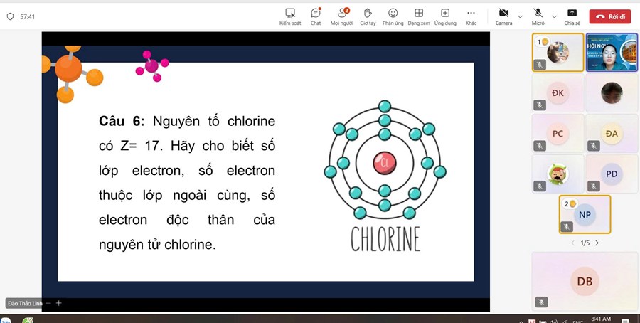Open the Khác more options menu
The width and height of the screenshot is (640, 323).
click(471, 16)
